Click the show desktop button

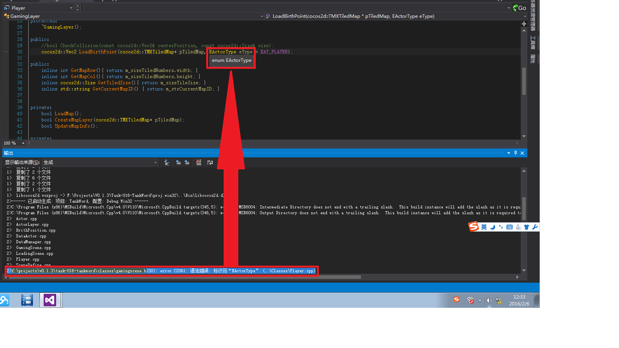(537, 300)
